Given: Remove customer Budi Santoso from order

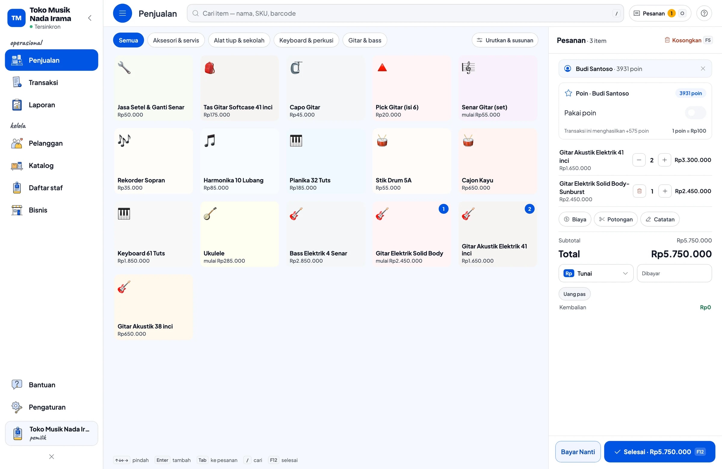Looking at the screenshot, I should coord(702,69).
